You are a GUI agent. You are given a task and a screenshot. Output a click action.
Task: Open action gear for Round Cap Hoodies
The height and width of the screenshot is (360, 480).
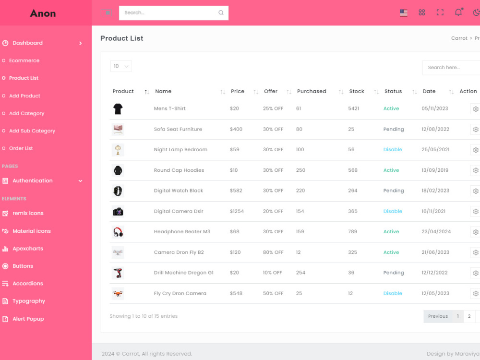click(475, 170)
